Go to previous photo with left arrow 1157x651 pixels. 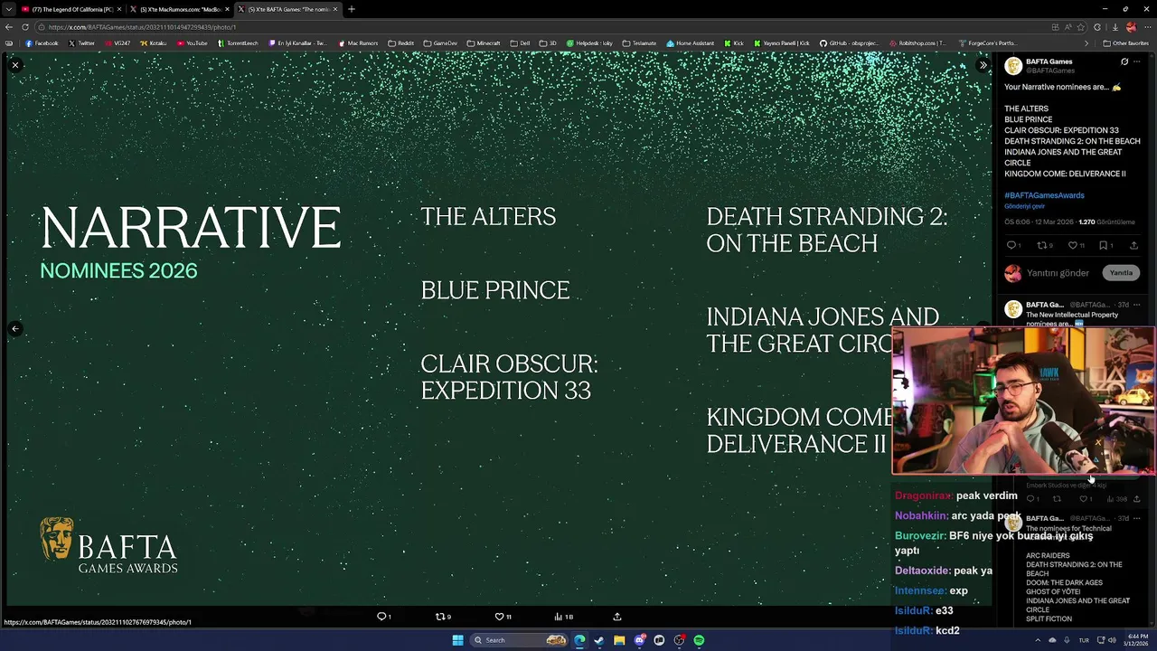(15, 329)
